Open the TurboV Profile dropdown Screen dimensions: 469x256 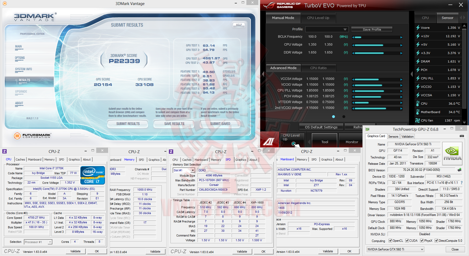click(327, 29)
